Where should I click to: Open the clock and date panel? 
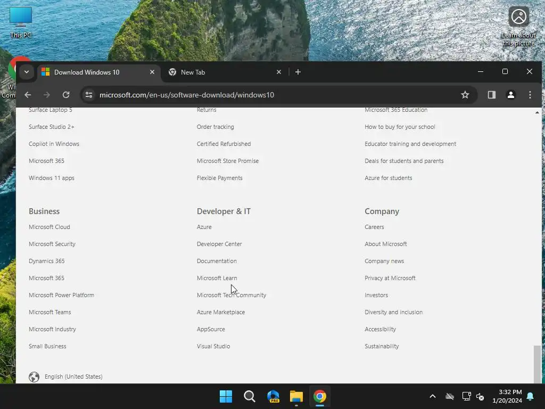coord(507,396)
